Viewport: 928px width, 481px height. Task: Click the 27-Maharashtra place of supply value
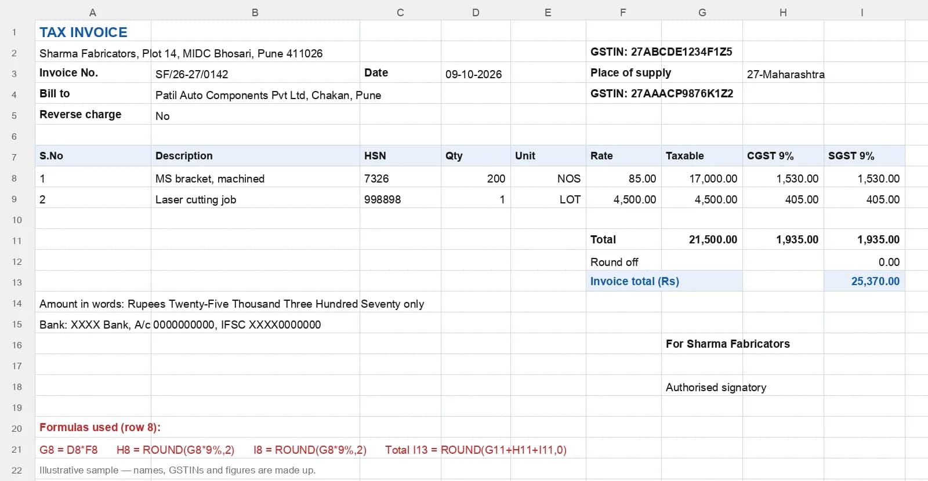(785, 74)
